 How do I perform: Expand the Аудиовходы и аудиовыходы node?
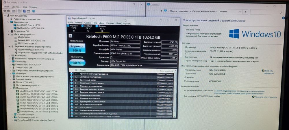(8, 19)
